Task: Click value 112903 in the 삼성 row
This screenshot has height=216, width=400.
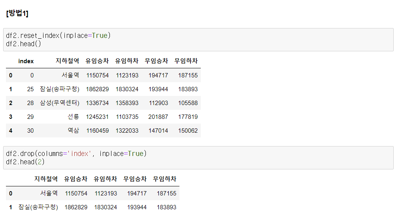Action: click(158, 103)
